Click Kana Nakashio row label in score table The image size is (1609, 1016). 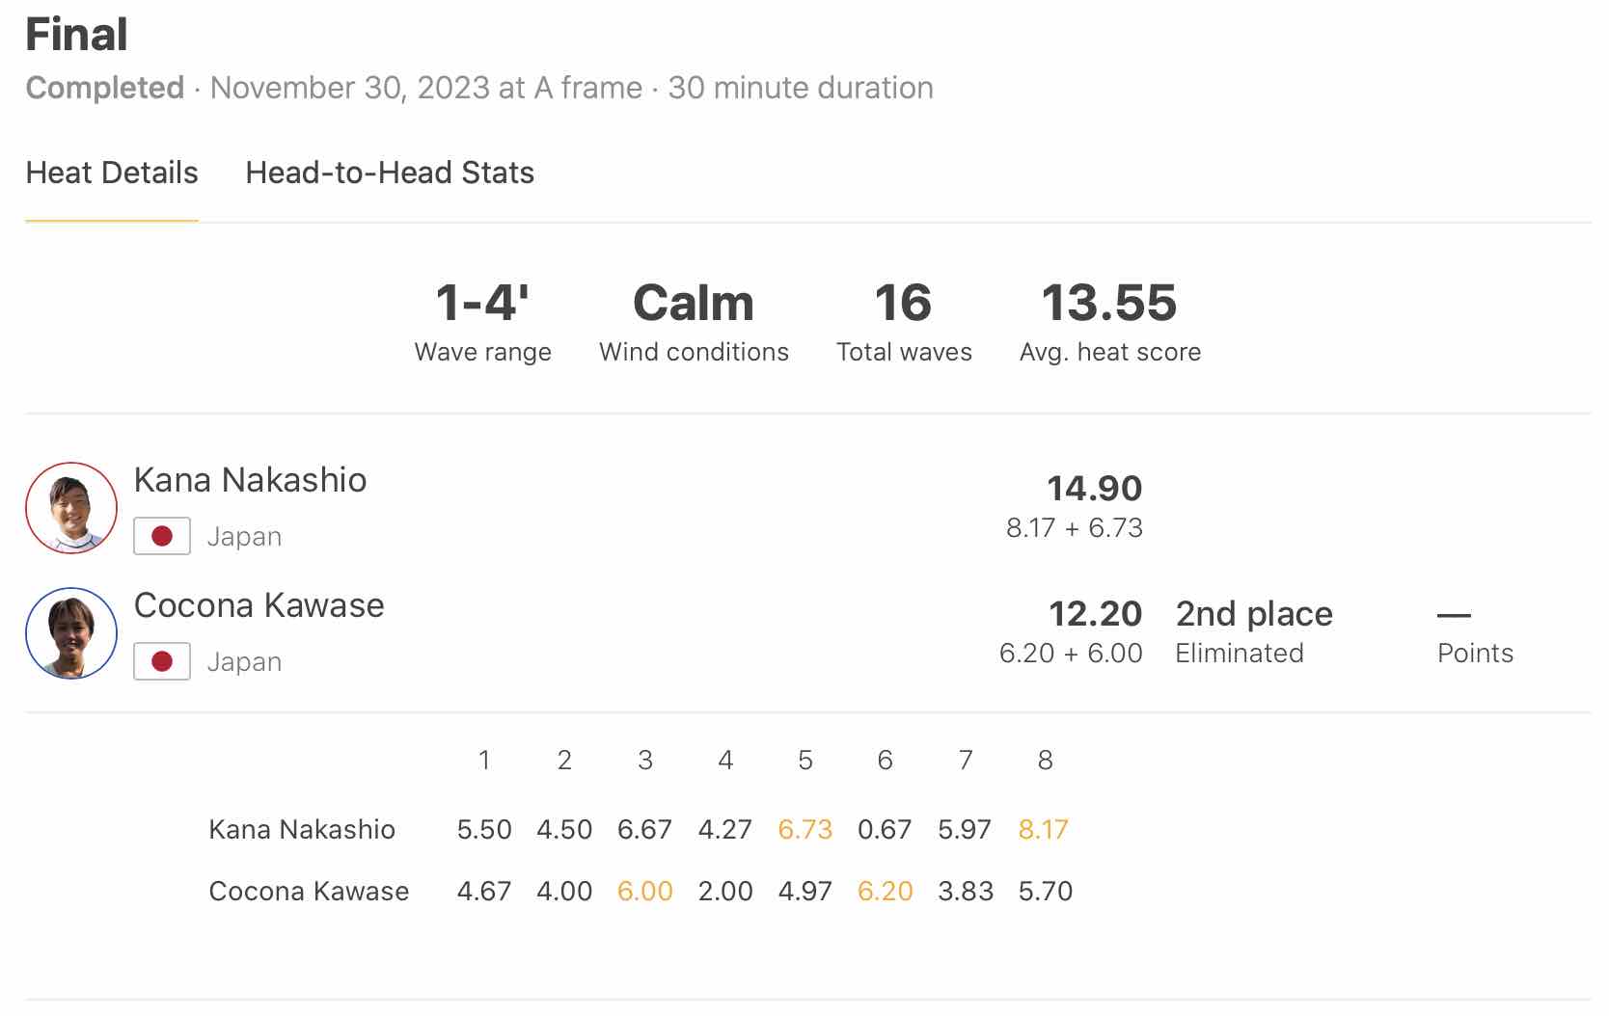(302, 830)
